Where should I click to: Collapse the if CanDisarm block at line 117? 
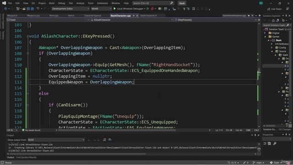28,105
